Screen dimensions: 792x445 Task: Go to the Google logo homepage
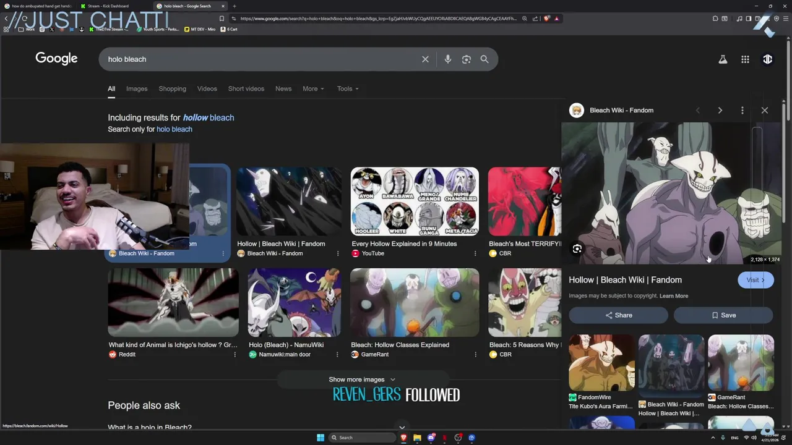[56, 59]
